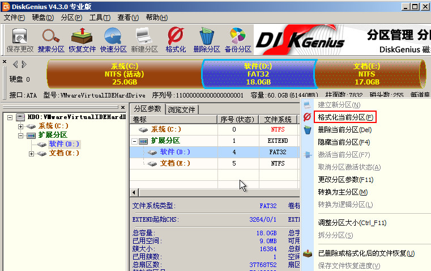431x271 pixels.
Task: Choose the 删除分区 delete partition icon
Action: [207, 40]
